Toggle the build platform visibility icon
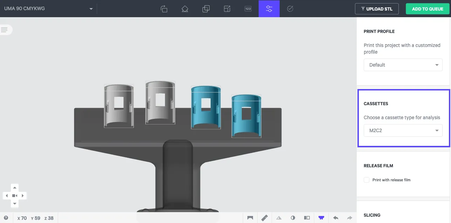451x223 pixels. click(x=321, y=218)
